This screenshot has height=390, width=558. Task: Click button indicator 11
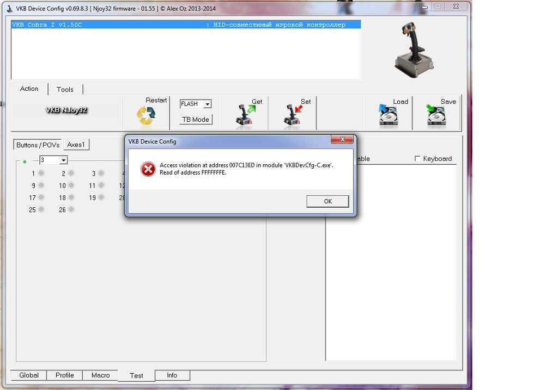[101, 185]
